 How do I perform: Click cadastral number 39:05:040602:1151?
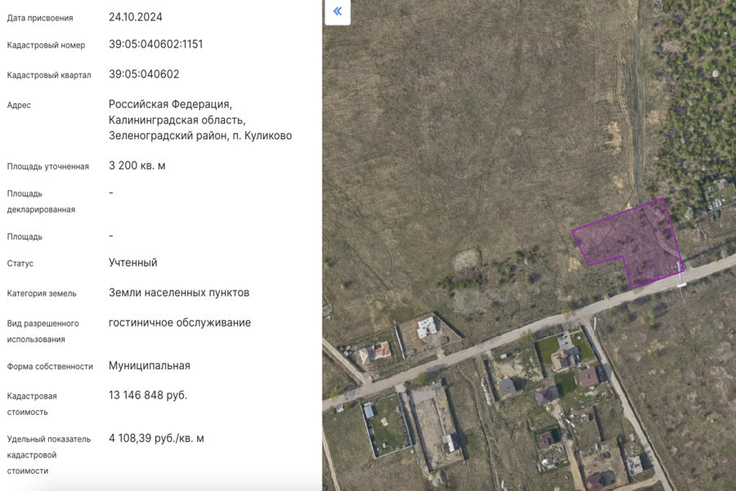pyautogui.click(x=155, y=44)
